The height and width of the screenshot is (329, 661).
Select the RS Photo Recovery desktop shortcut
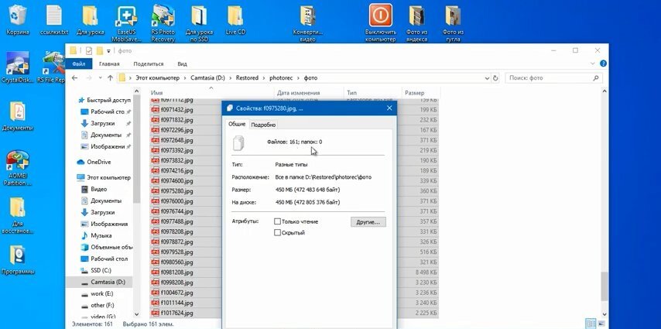point(163,22)
